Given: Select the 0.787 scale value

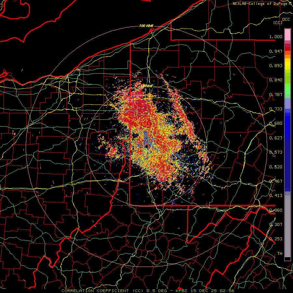Looking at the screenshot, I should pyautogui.click(x=276, y=94).
